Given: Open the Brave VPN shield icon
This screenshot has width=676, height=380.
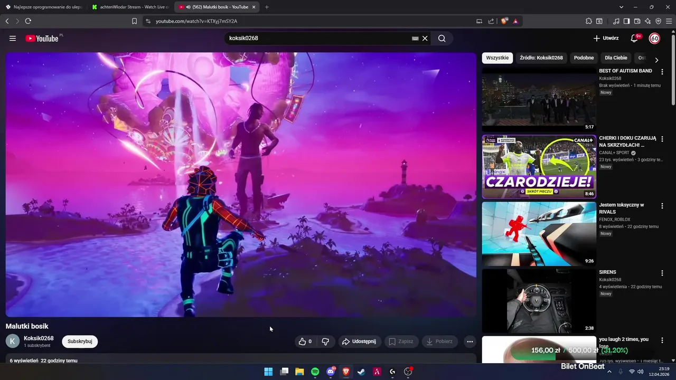Looking at the screenshot, I should [658, 21].
